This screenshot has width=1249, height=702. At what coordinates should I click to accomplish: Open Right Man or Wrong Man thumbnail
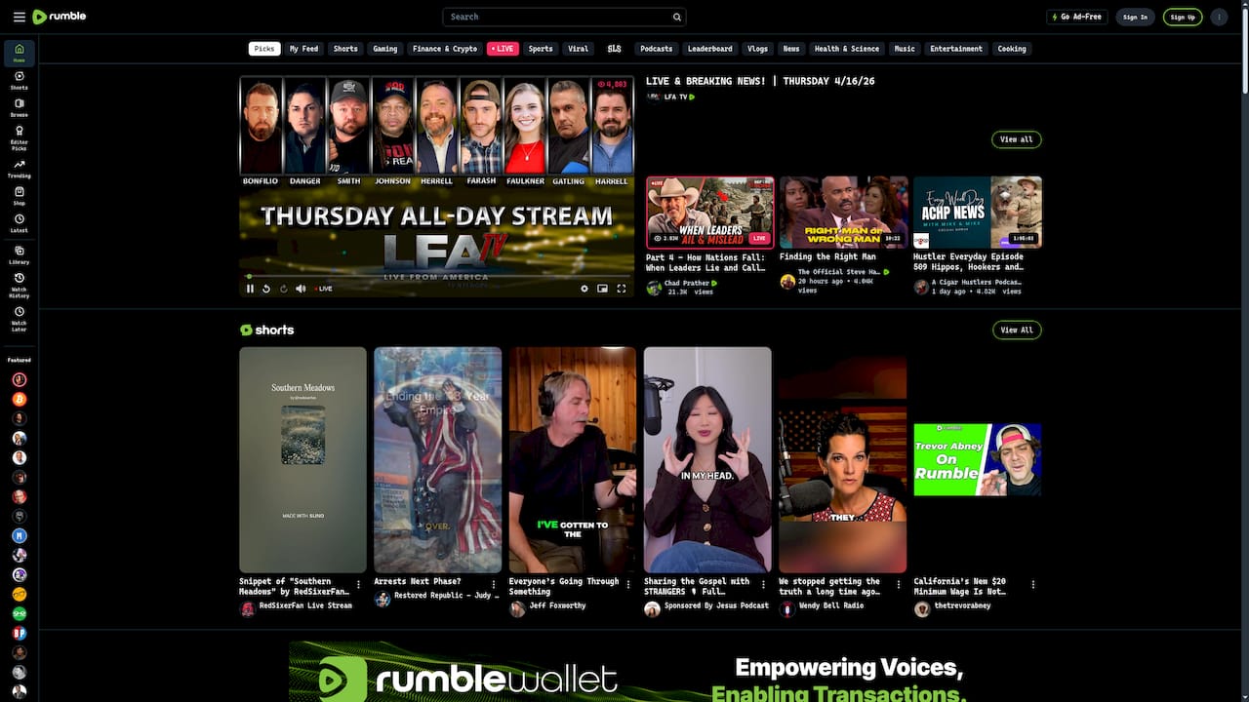click(x=844, y=213)
